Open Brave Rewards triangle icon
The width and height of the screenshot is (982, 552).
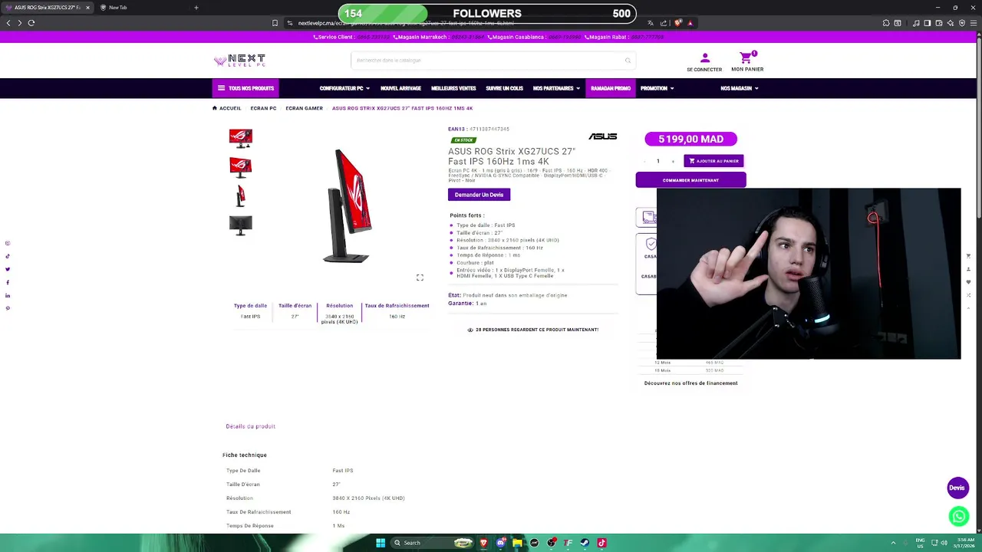coord(690,23)
